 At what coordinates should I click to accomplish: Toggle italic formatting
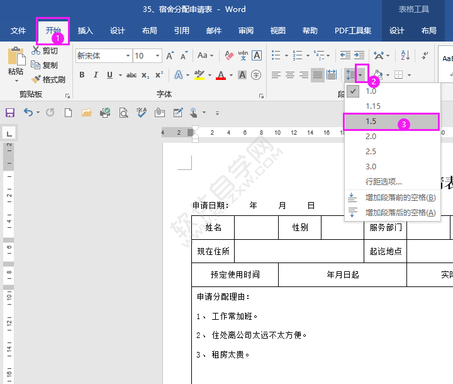[x=96, y=75]
